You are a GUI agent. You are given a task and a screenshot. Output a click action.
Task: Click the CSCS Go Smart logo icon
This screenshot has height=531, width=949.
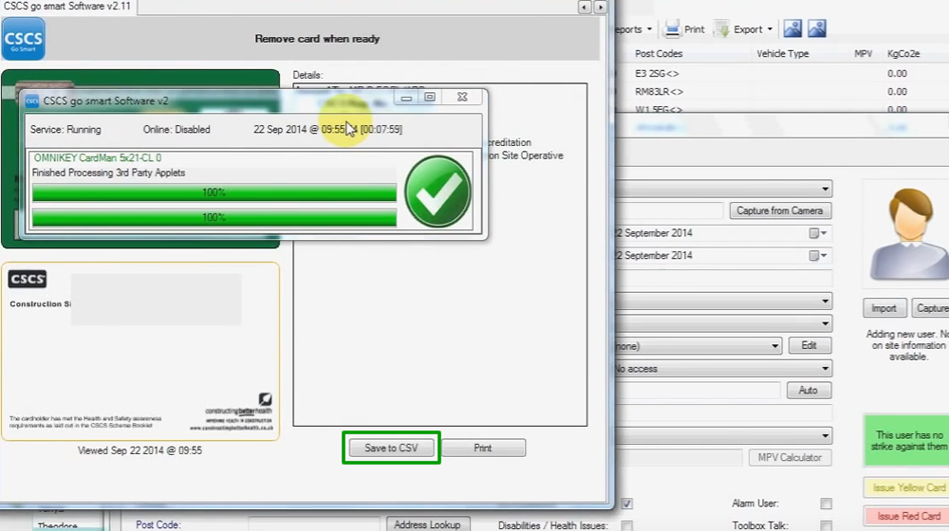[23, 39]
